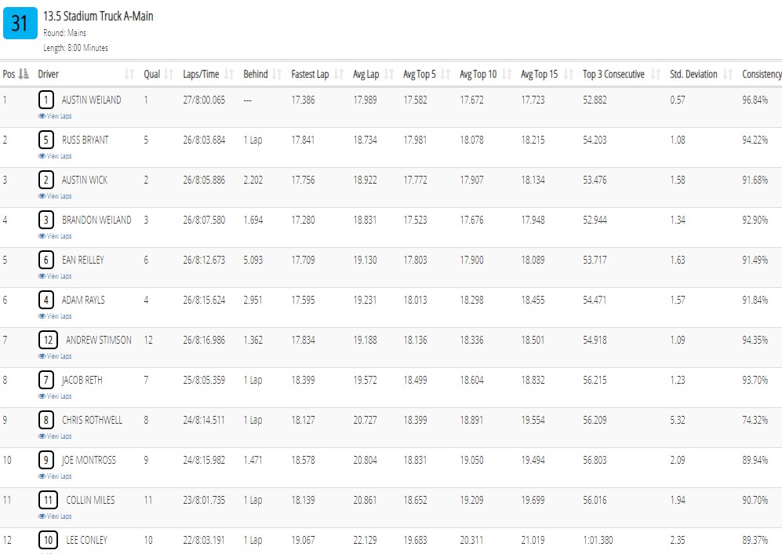Click eye icon under Austin Weiland
This screenshot has height=554, width=782.
pyautogui.click(x=42, y=116)
